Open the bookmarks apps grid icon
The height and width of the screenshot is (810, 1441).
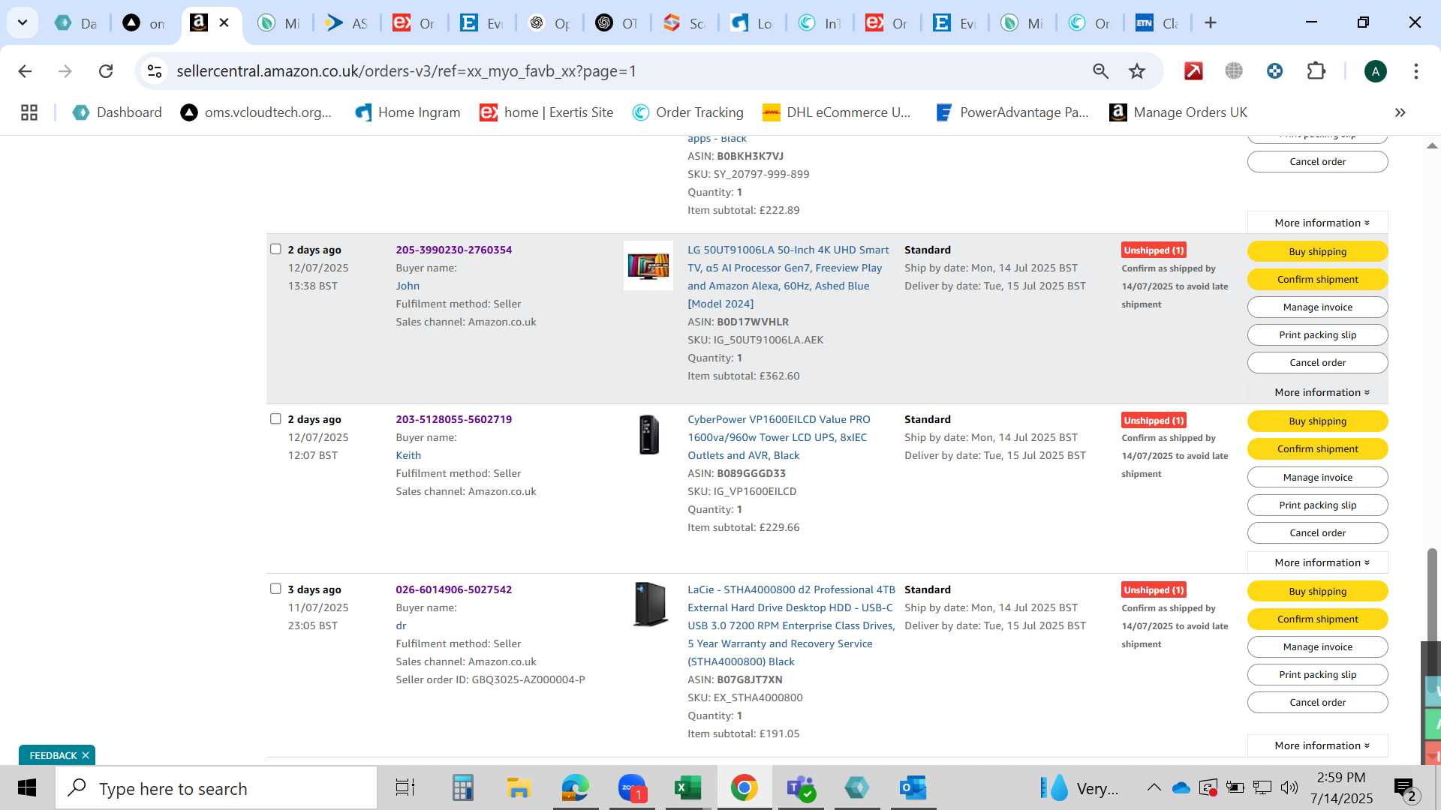pos(29,112)
